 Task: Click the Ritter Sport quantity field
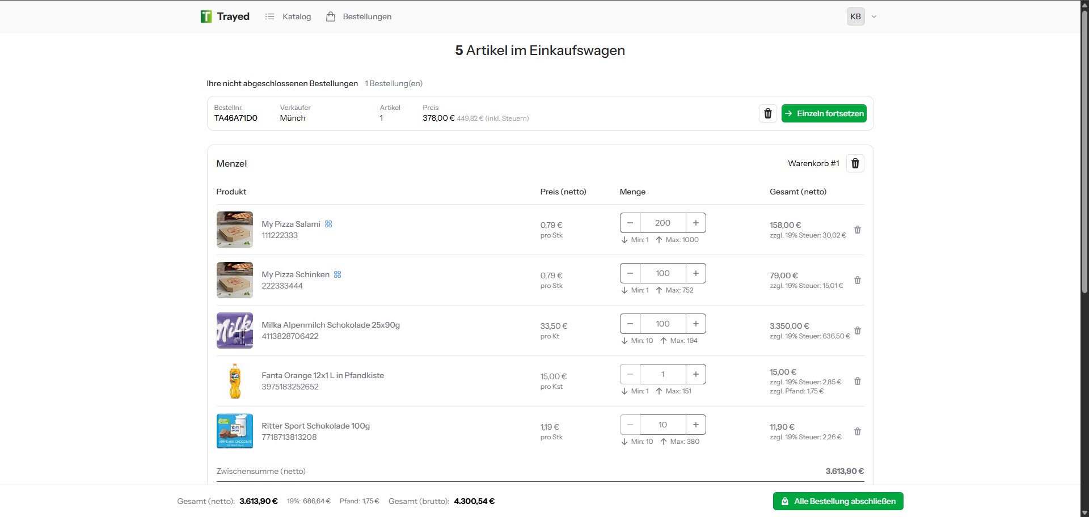pyautogui.click(x=662, y=425)
